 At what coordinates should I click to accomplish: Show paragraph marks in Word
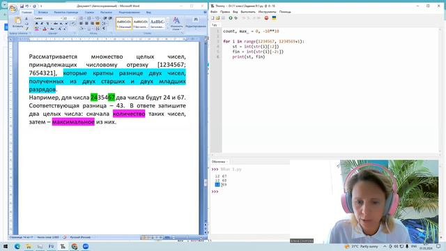[x=104, y=29]
